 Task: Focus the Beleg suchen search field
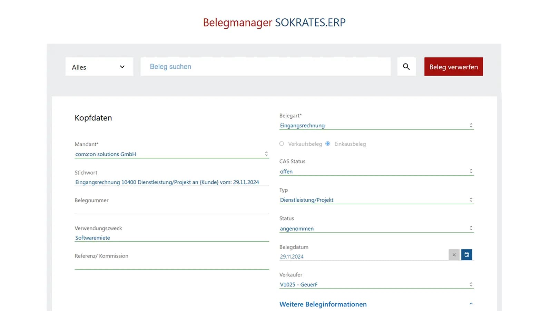(x=265, y=67)
